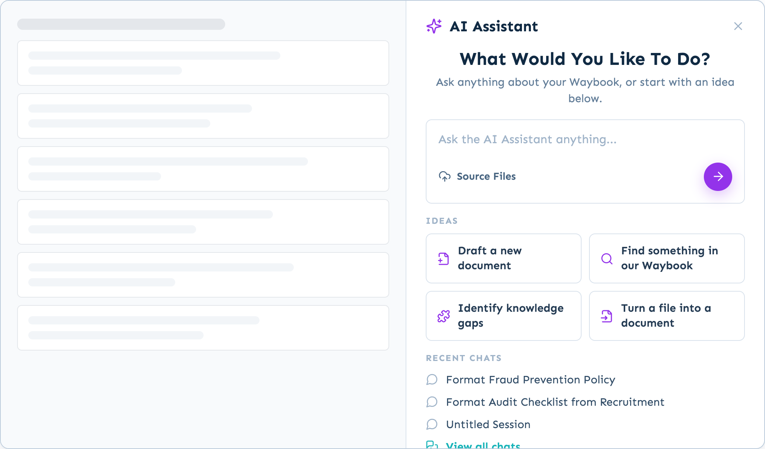
Task: Submit prompt with purple arrow button
Action: tap(718, 176)
